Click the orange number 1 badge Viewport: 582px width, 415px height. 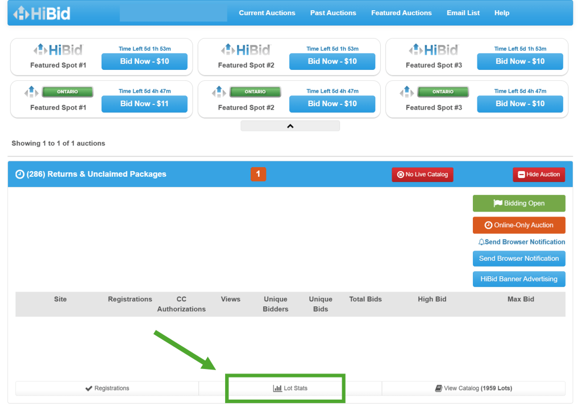[x=258, y=175]
